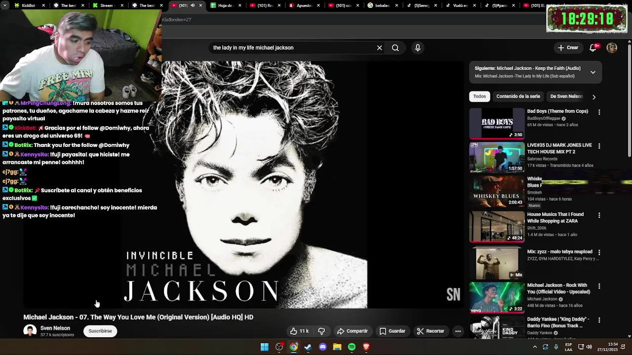Select the De Sven Nelson chip
Image resolution: width=632 pixels, height=355 pixels.
566,97
